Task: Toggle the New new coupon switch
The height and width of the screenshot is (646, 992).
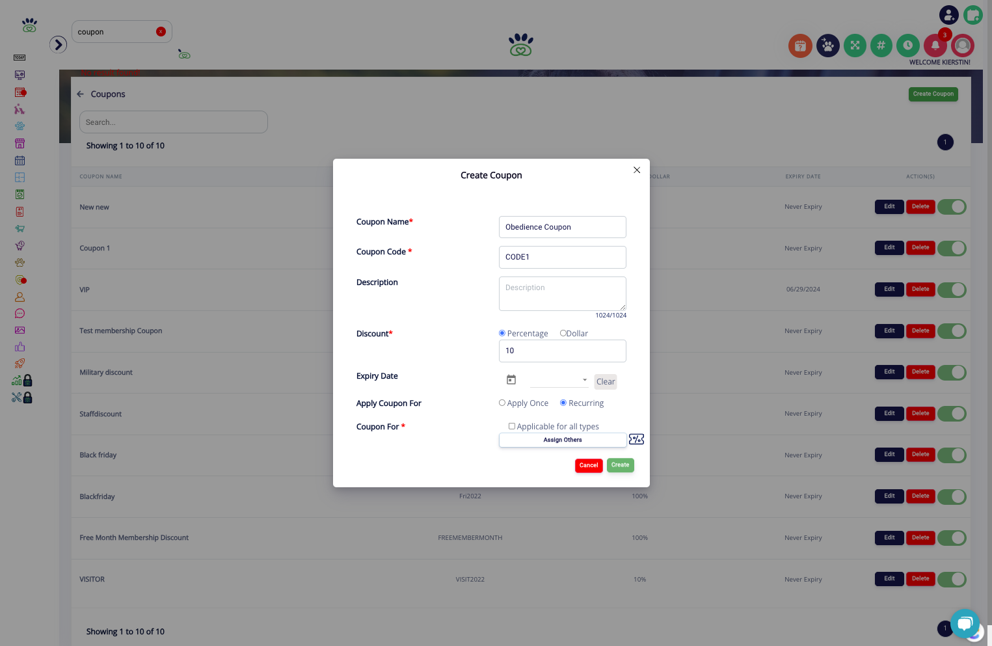Action: click(x=952, y=207)
